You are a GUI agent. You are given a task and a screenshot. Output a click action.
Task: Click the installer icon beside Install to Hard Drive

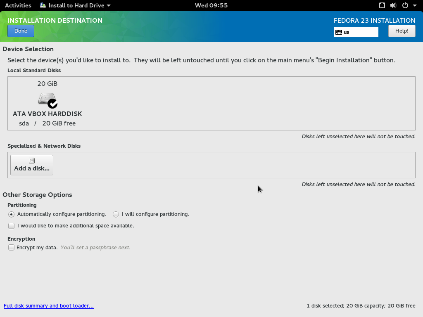(x=43, y=5)
